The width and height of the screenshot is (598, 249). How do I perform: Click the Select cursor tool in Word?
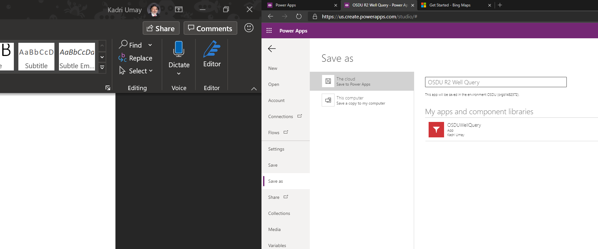[x=122, y=70]
